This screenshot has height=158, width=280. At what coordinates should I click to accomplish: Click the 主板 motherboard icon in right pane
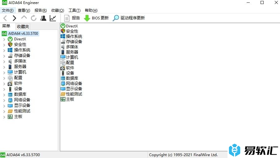[63, 99]
